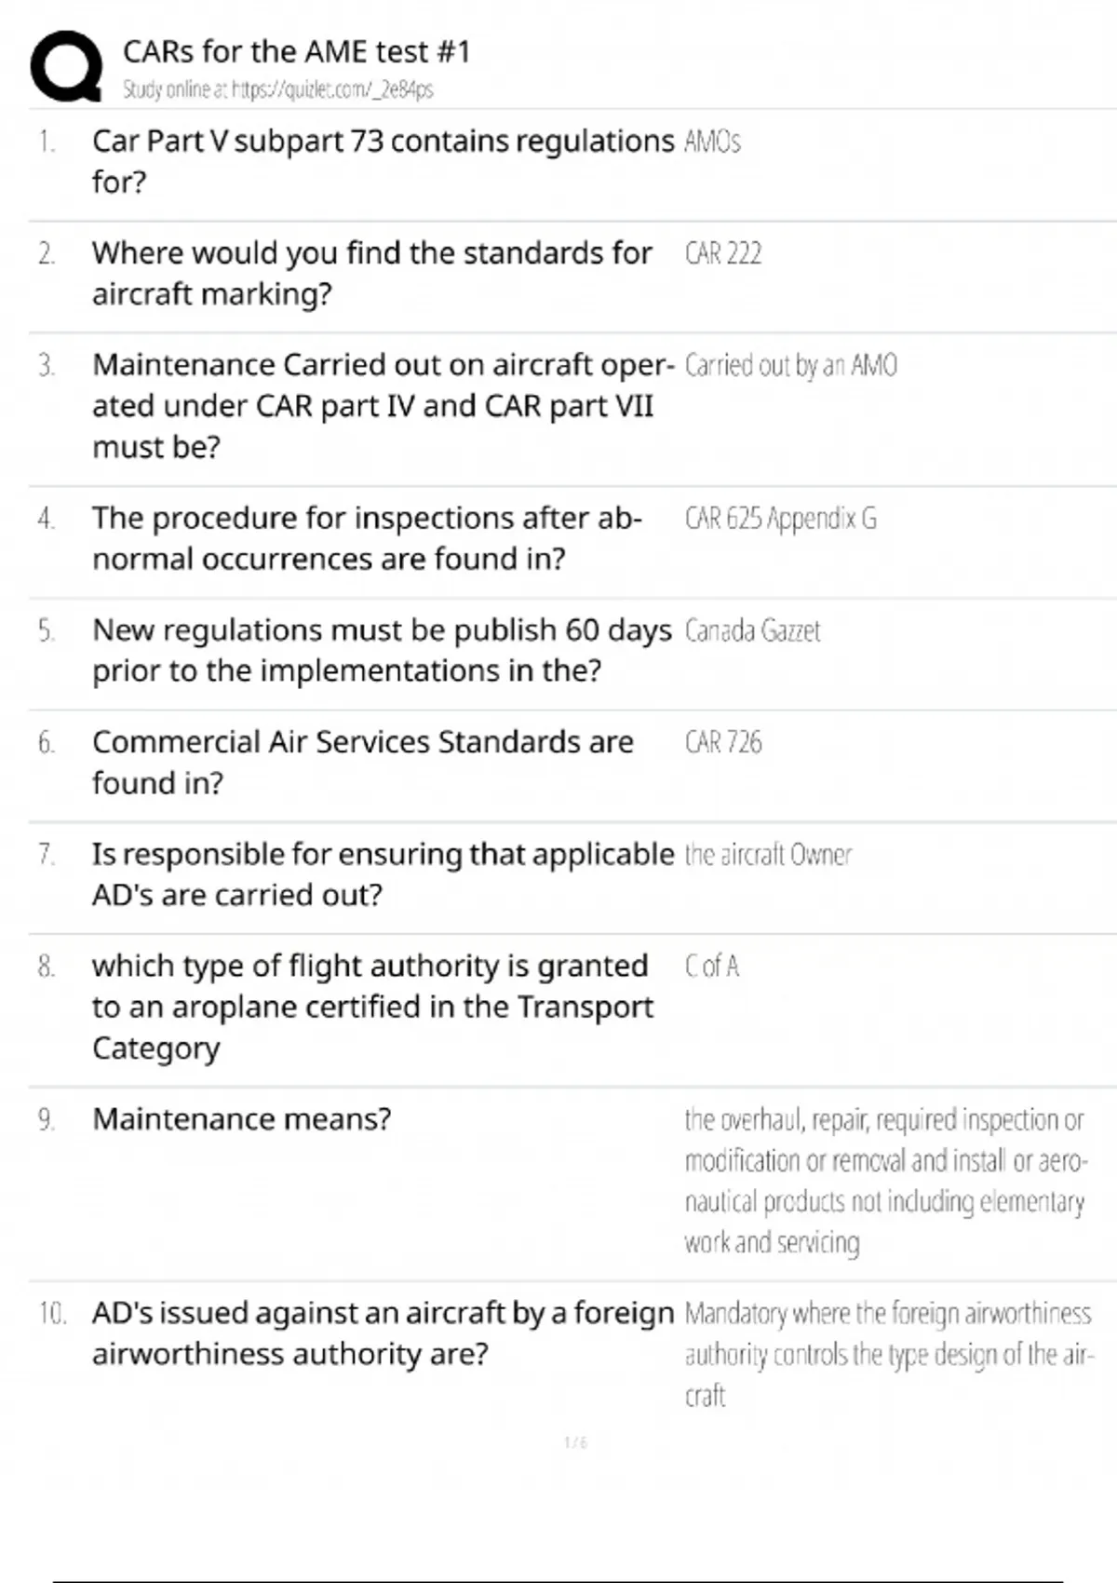Select question 6 about Commercial Air Services Standards
Viewport: 1117px width, 1583px height.
click(x=362, y=762)
